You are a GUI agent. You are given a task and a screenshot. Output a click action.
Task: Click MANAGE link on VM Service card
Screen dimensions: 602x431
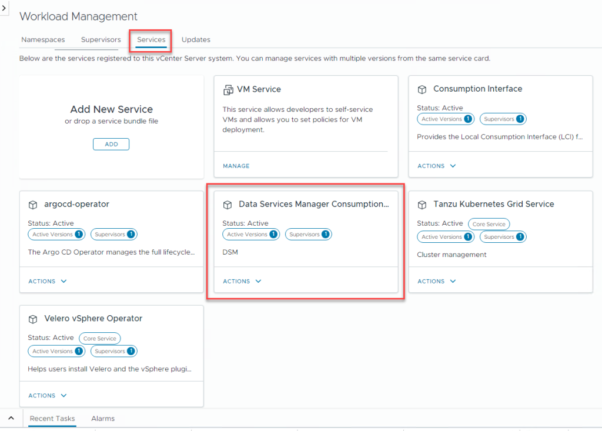236,166
